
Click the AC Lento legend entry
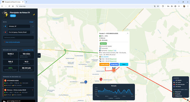177,82
